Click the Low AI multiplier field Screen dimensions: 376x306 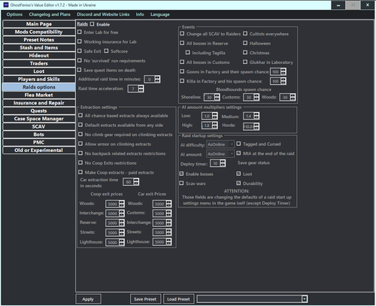pos(210,116)
